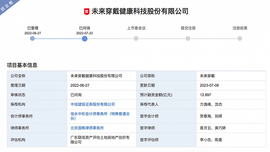Click the 上市委会议 progress step dot
Image resolution: width=270 pixels, height=152 pixels.
click(x=136, y=39)
